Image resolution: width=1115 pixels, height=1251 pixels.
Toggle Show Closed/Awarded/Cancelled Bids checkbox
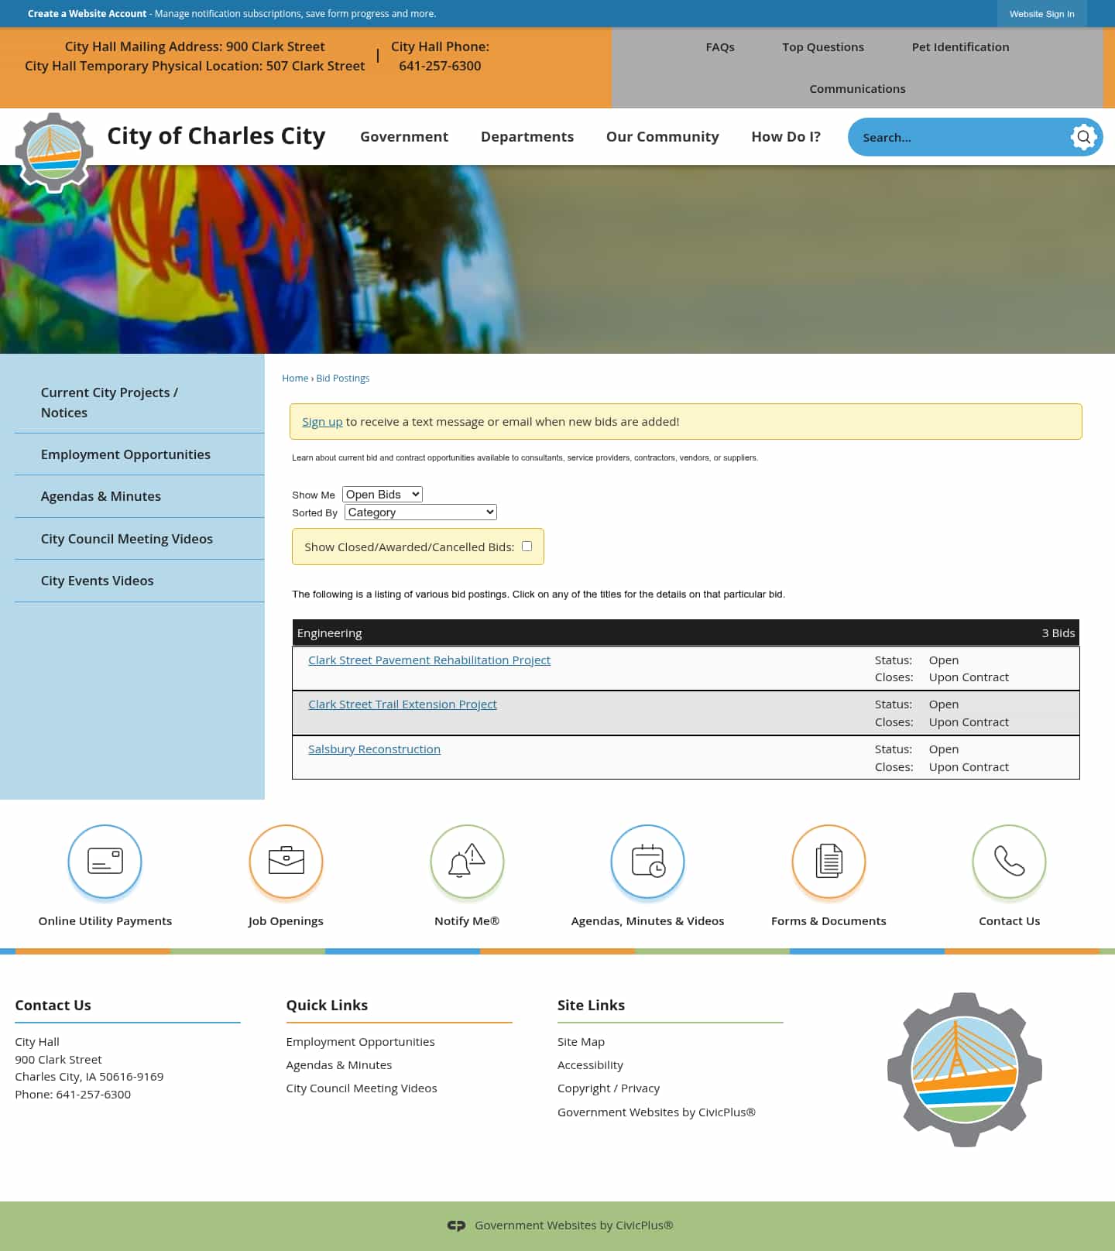tap(527, 547)
